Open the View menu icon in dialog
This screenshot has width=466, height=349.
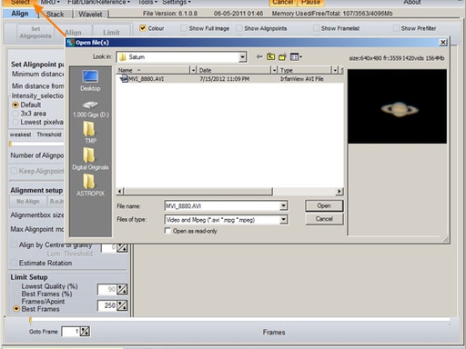pyautogui.click(x=296, y=56)
